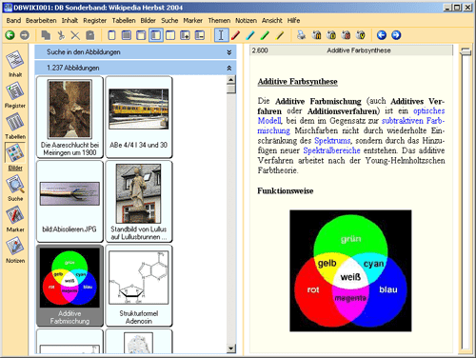Pick the red marker pen

point(236,35)
